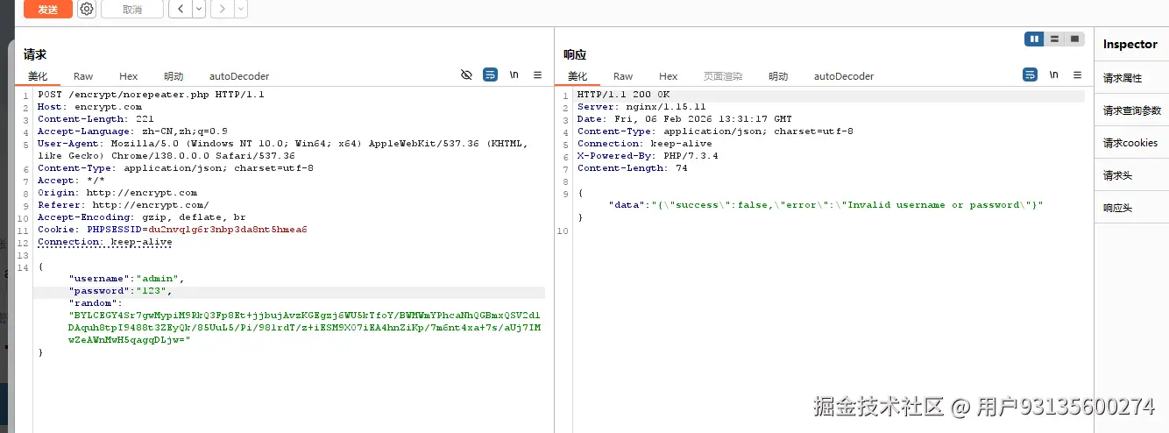The height and width of the screenshot is (433, 1169).
Task: Expand 请求cookies section in Inspector
Action: (1130, 143)
